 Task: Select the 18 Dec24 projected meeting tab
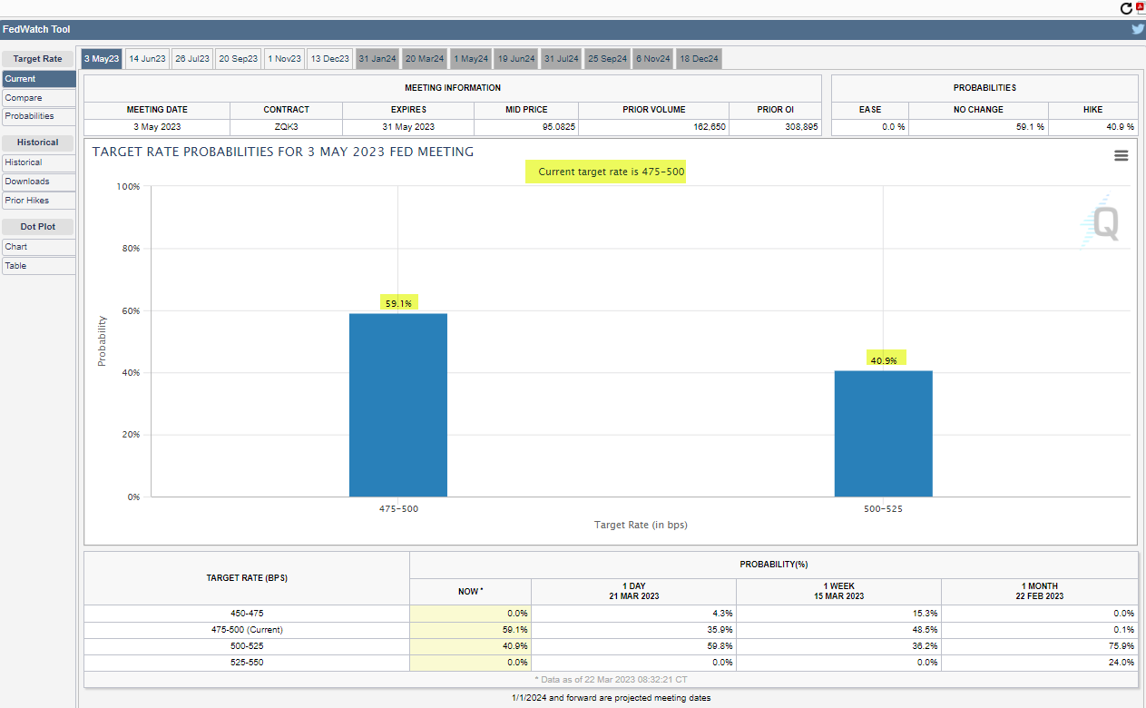699,59
